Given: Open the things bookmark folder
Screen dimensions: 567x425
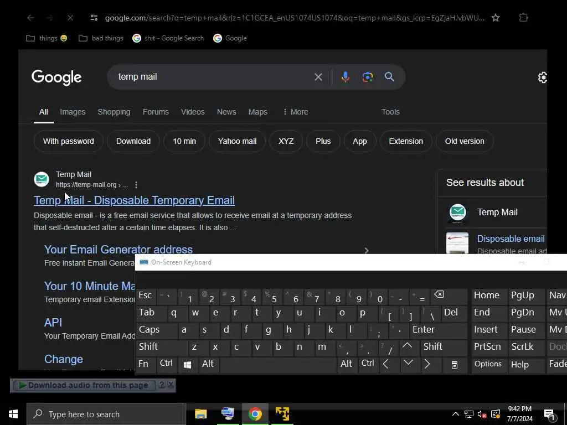Looking at the screenshot, I should pyautogui.click(x=47, y=38).
